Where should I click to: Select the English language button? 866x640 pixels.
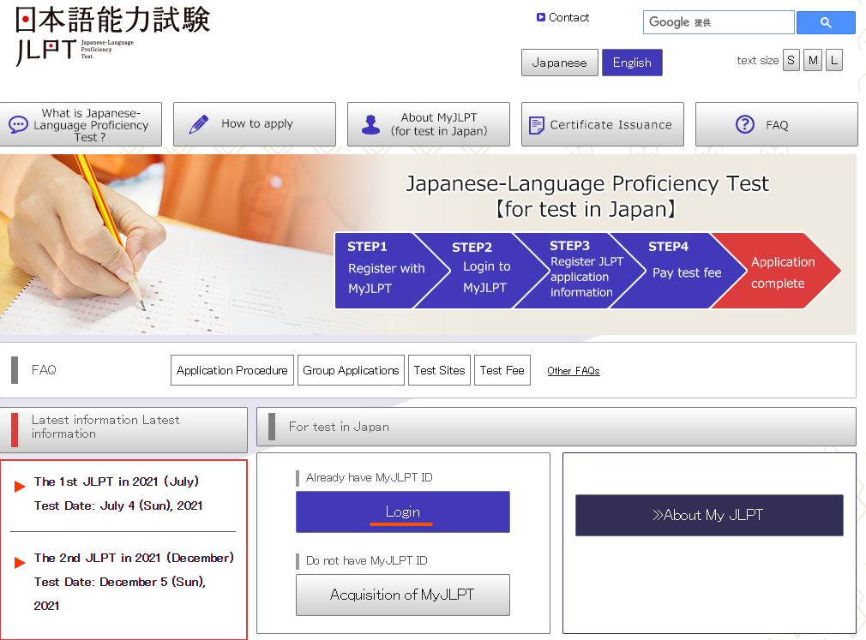632,63
